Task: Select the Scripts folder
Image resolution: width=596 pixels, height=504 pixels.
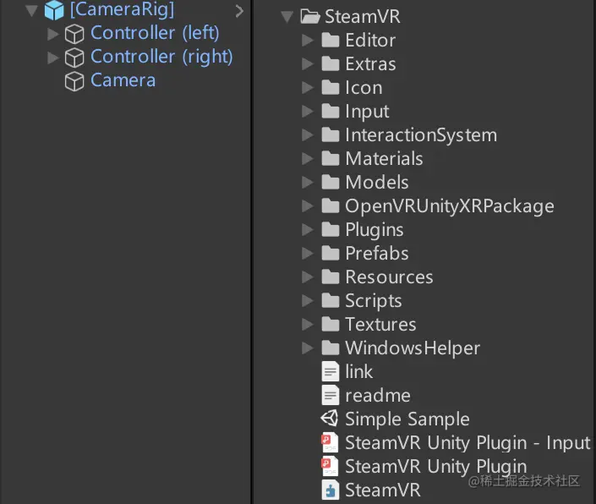Action: click(x=373, y=301)
